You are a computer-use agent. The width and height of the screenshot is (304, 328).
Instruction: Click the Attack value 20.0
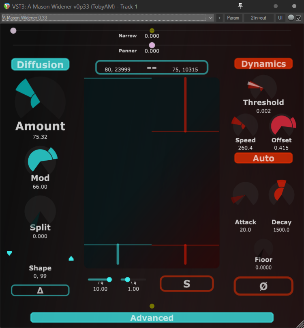[x=245, y=230]
